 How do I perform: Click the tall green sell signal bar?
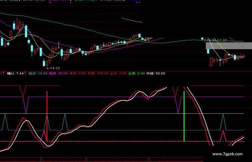(x=184, y=116)
